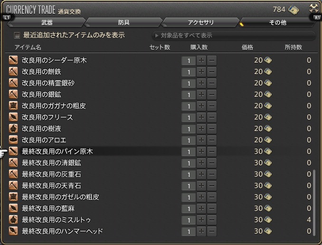The width and height of the screenshot is (322, 245).
Task: Click the 最終改良用のミスルトゥ item icon
Action: point(13,220)
